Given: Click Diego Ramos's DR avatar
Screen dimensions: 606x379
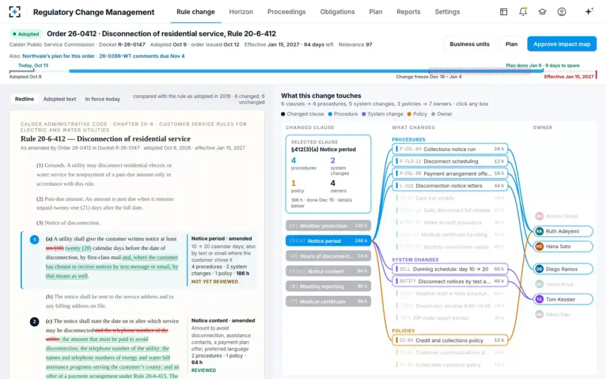Looking at the screenshot, I should pyautogui.click(x=539, y=269).
